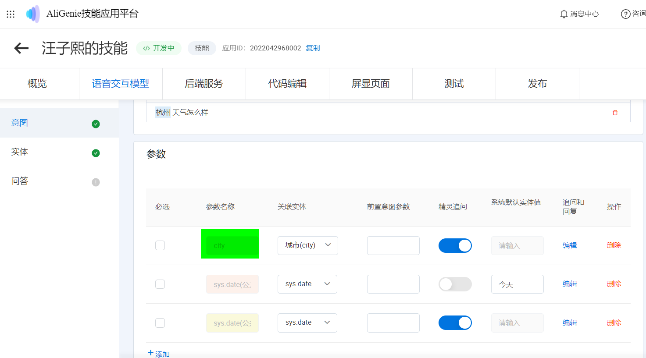646x358 pixels.
Task: Check the required box in last parameter row
Action: (160, 323)
